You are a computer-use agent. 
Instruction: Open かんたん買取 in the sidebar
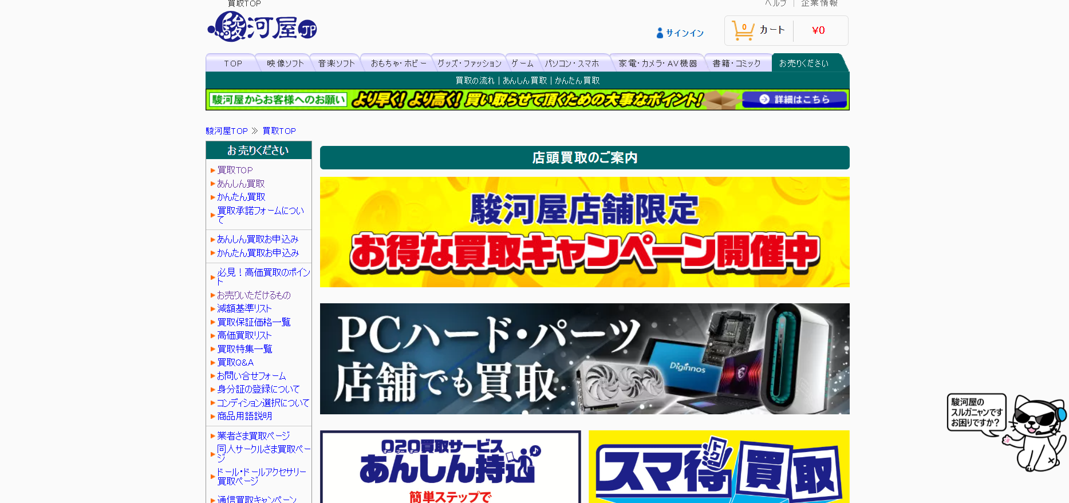pos(241,197)
